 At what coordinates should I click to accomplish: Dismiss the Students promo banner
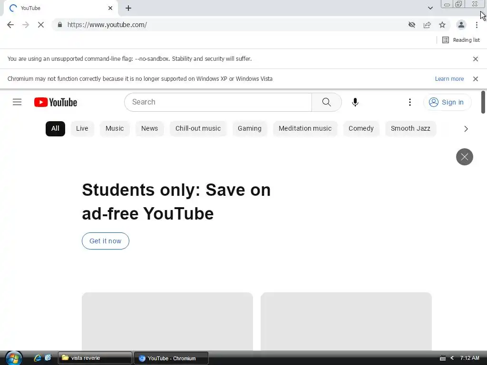[464, 157]
